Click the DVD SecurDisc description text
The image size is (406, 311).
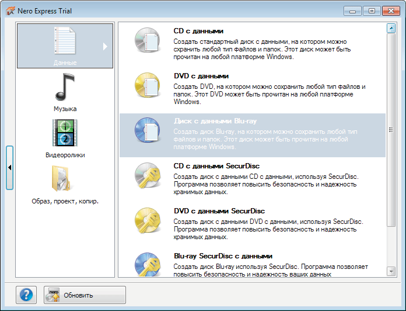click(268, 229)
